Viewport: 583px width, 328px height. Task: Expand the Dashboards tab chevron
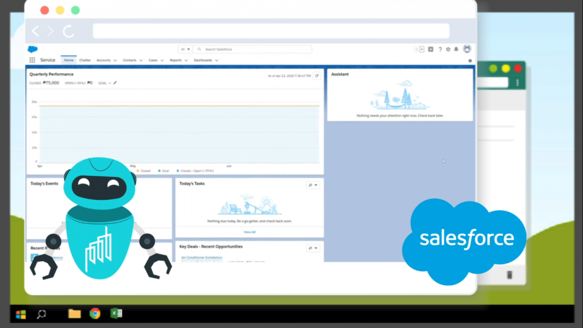217,60
